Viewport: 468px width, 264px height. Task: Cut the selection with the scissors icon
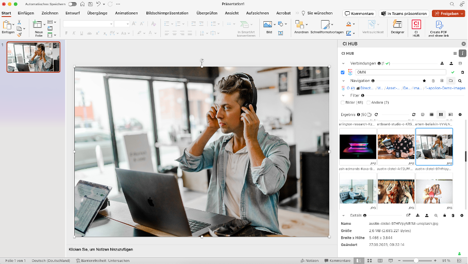pyautogui.click(x=19, y=22)
